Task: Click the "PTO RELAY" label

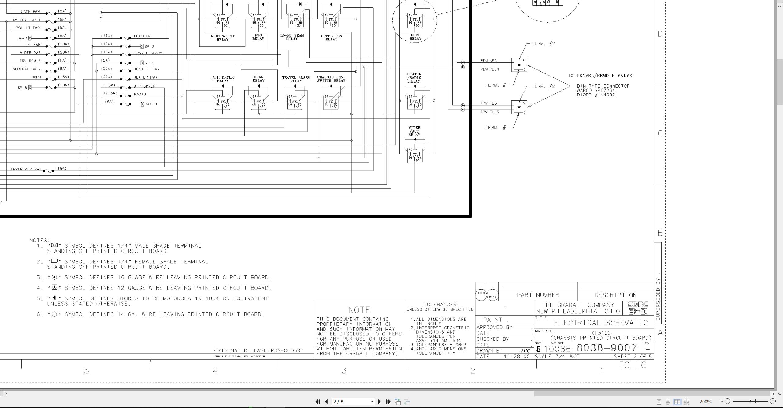Action: (258, 37)
